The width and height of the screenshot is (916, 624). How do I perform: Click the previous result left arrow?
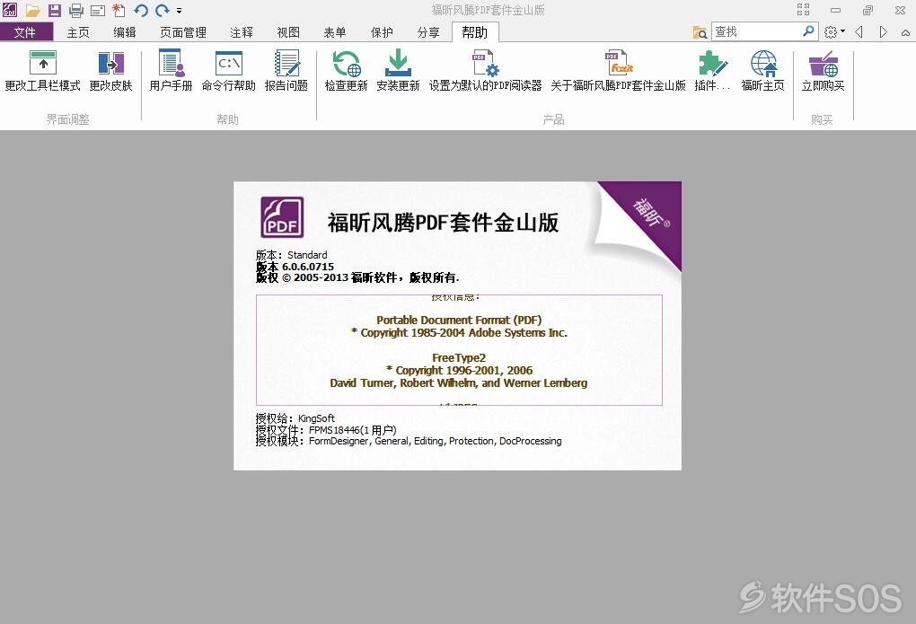[x=859, y=32]
